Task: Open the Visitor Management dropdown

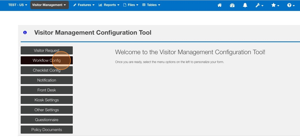Action: pos(49,5)
